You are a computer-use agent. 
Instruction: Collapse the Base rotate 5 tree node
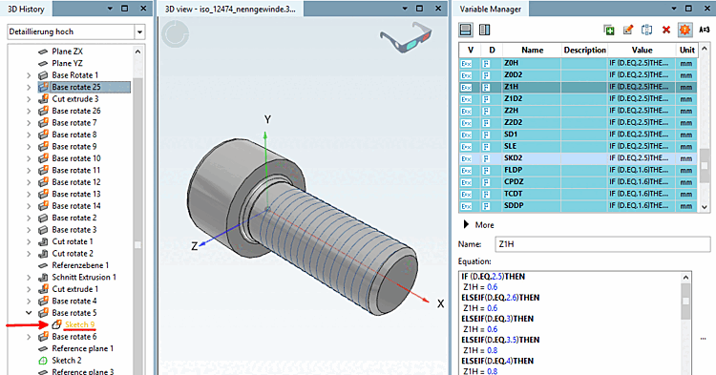[29, 313]
